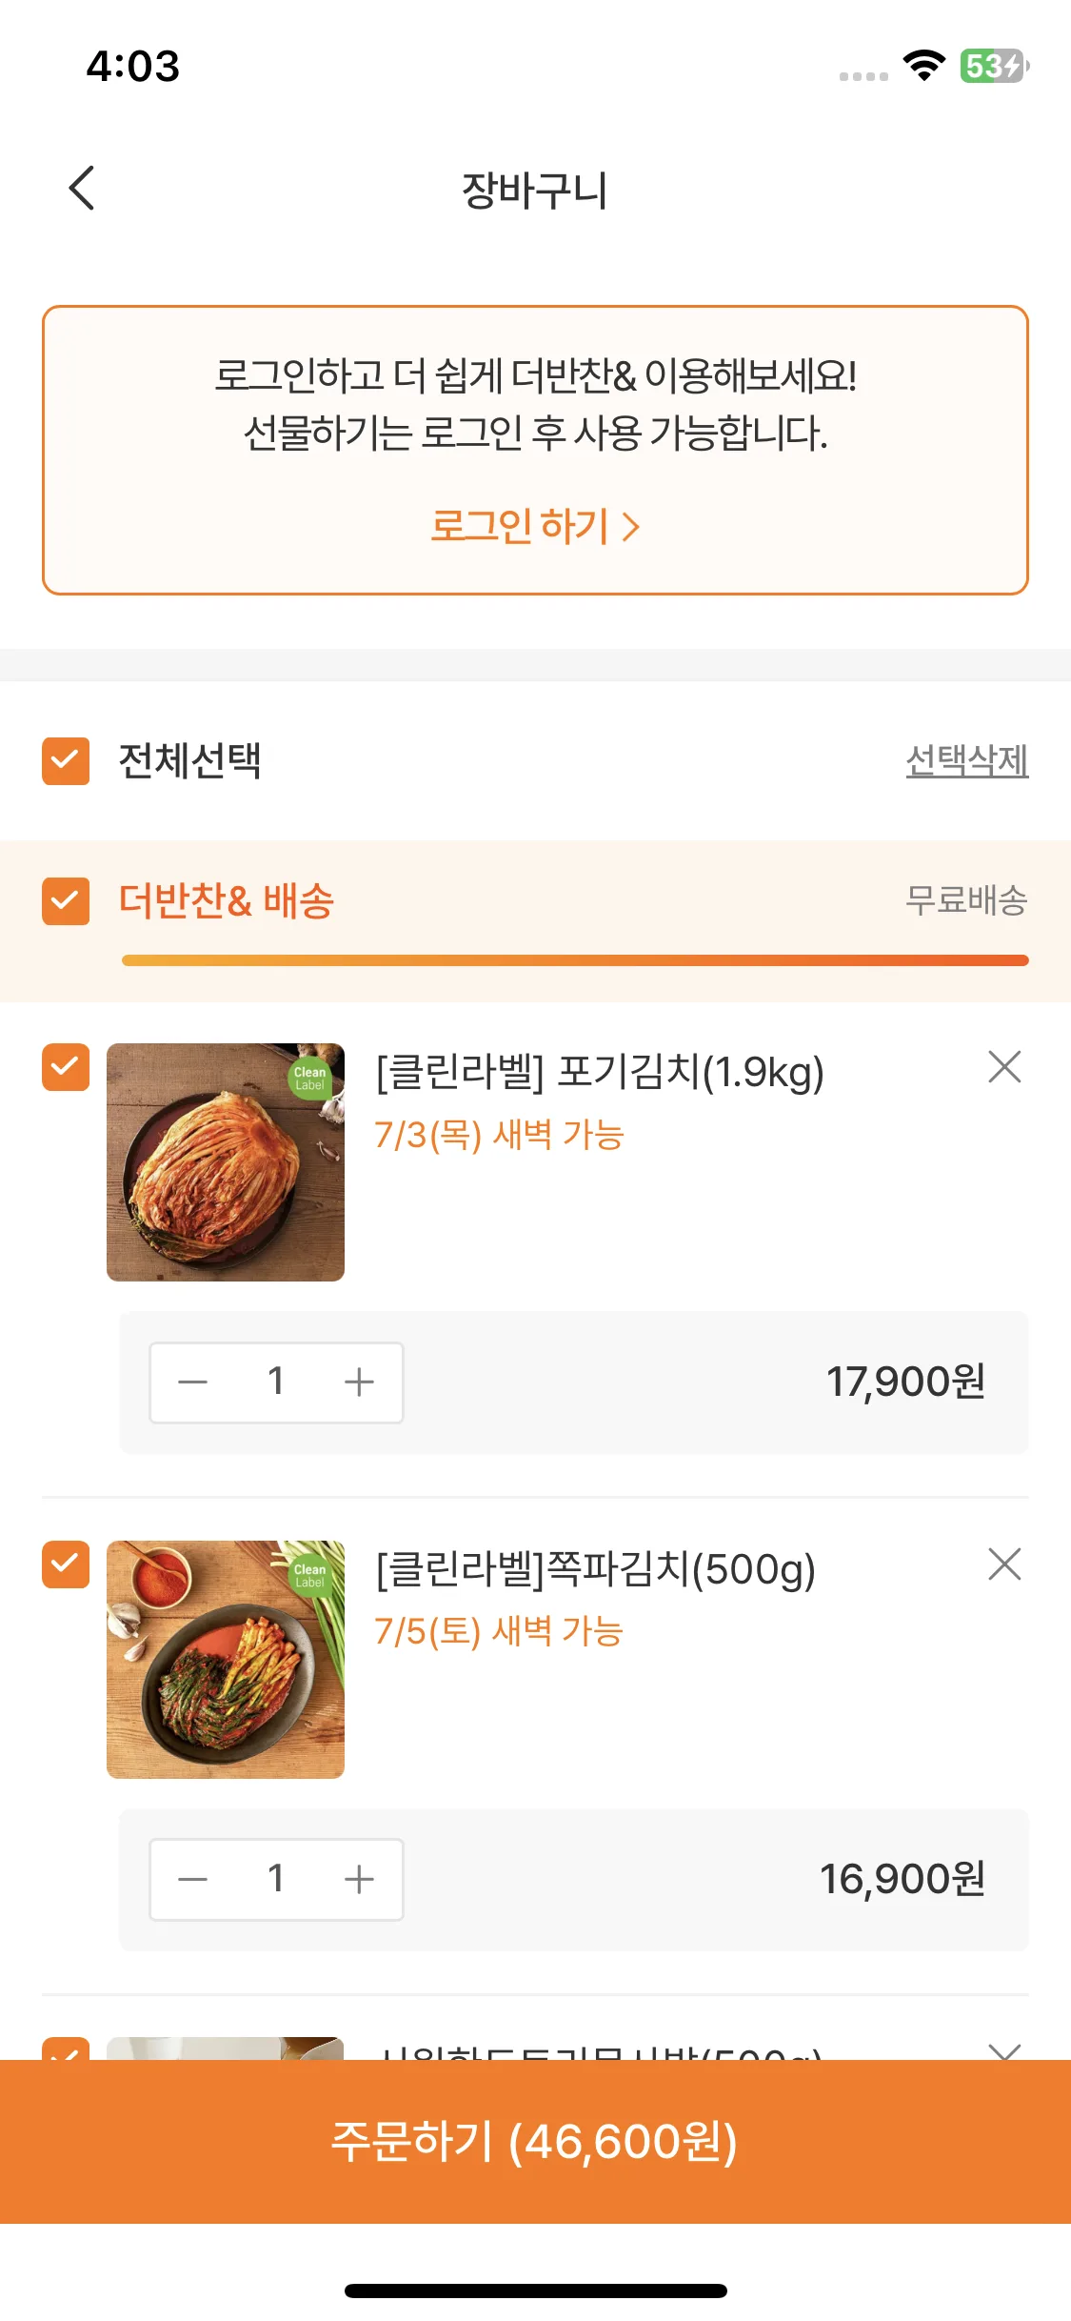The image size is (1071, 2321).
Task: Remove 쪽파김치 item with its X icon
Action: pyautogui.click(x=1004, y=1564)
